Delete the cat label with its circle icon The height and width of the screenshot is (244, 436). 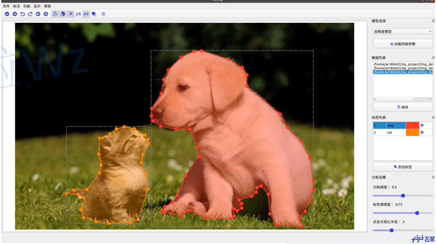click(x=422, y=132)
